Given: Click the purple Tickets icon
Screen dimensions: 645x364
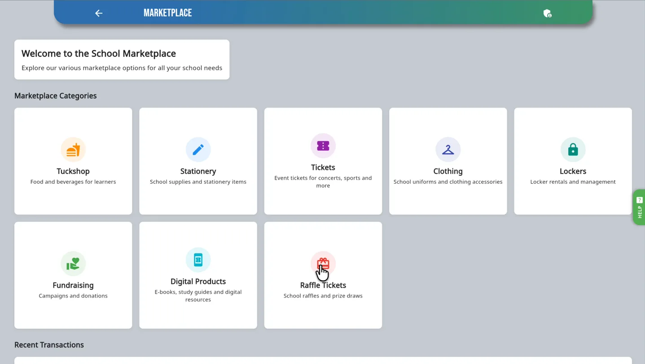Looking at the screenshot, I should tap(323, 146).
